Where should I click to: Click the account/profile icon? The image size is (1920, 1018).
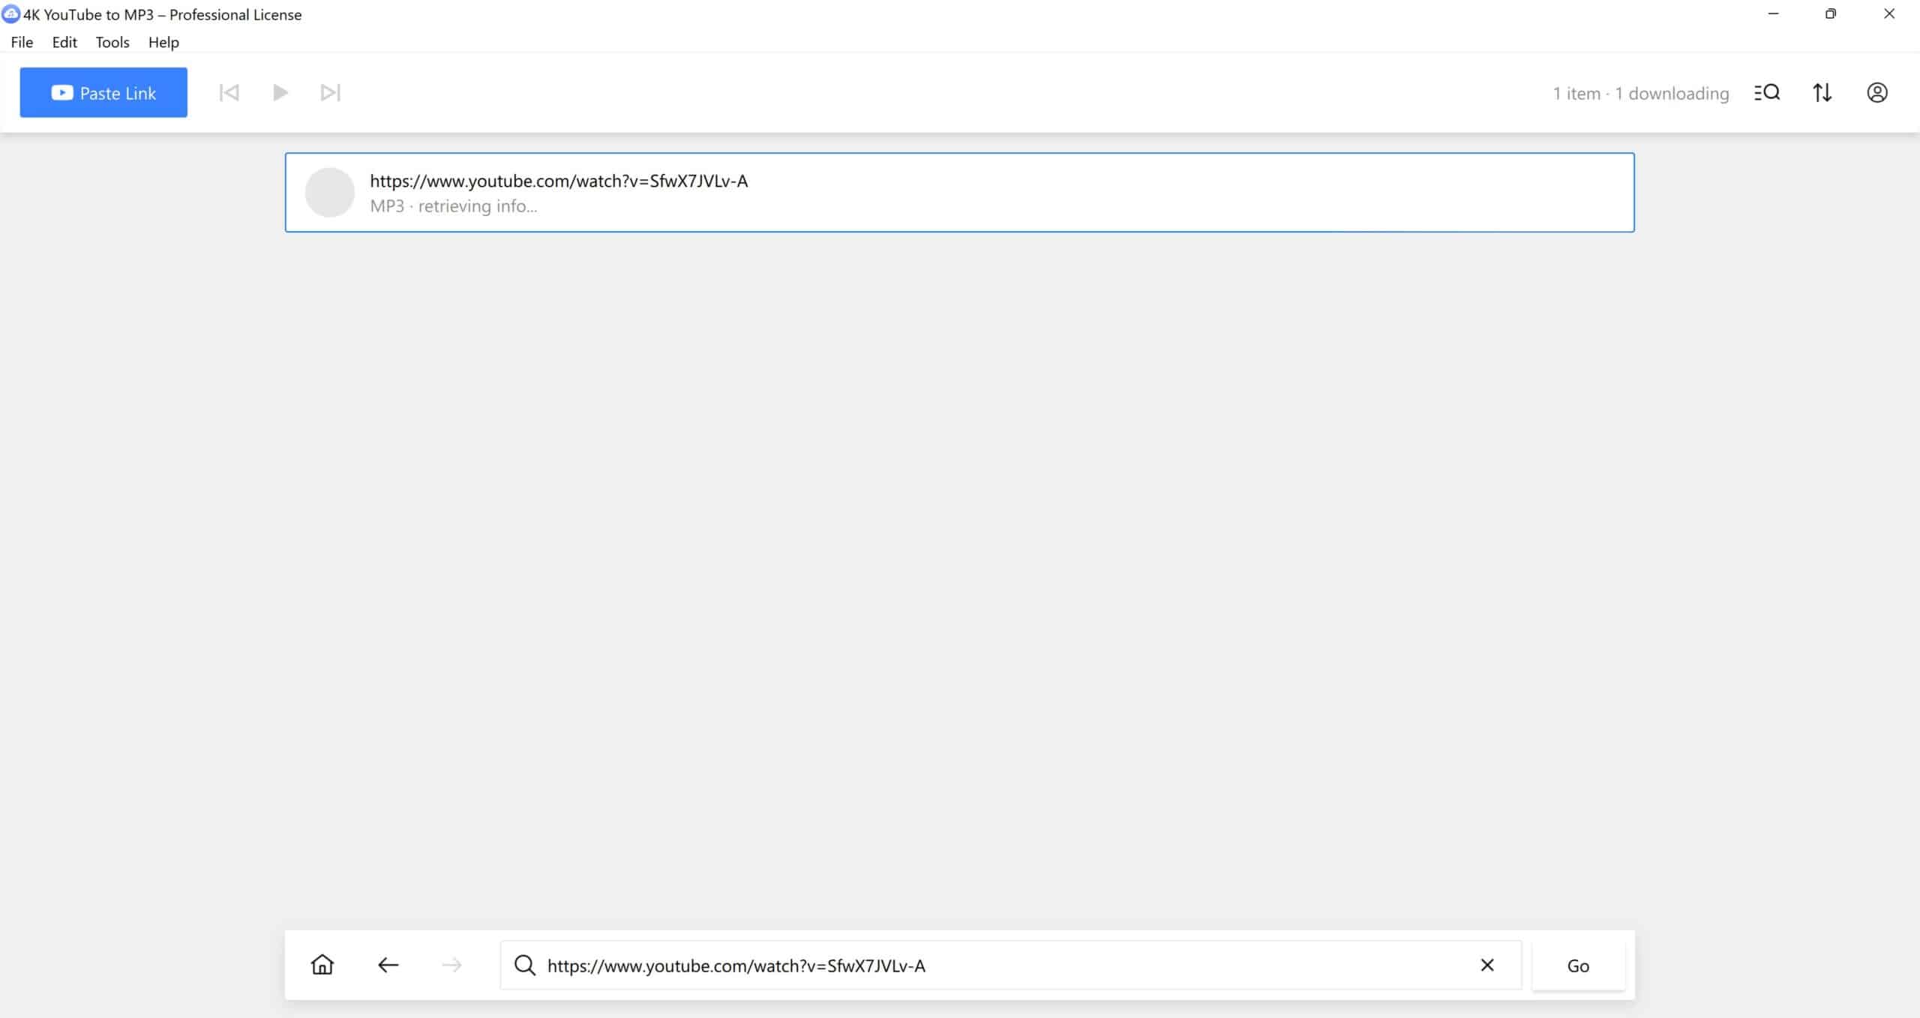(x=1878, y=93)
